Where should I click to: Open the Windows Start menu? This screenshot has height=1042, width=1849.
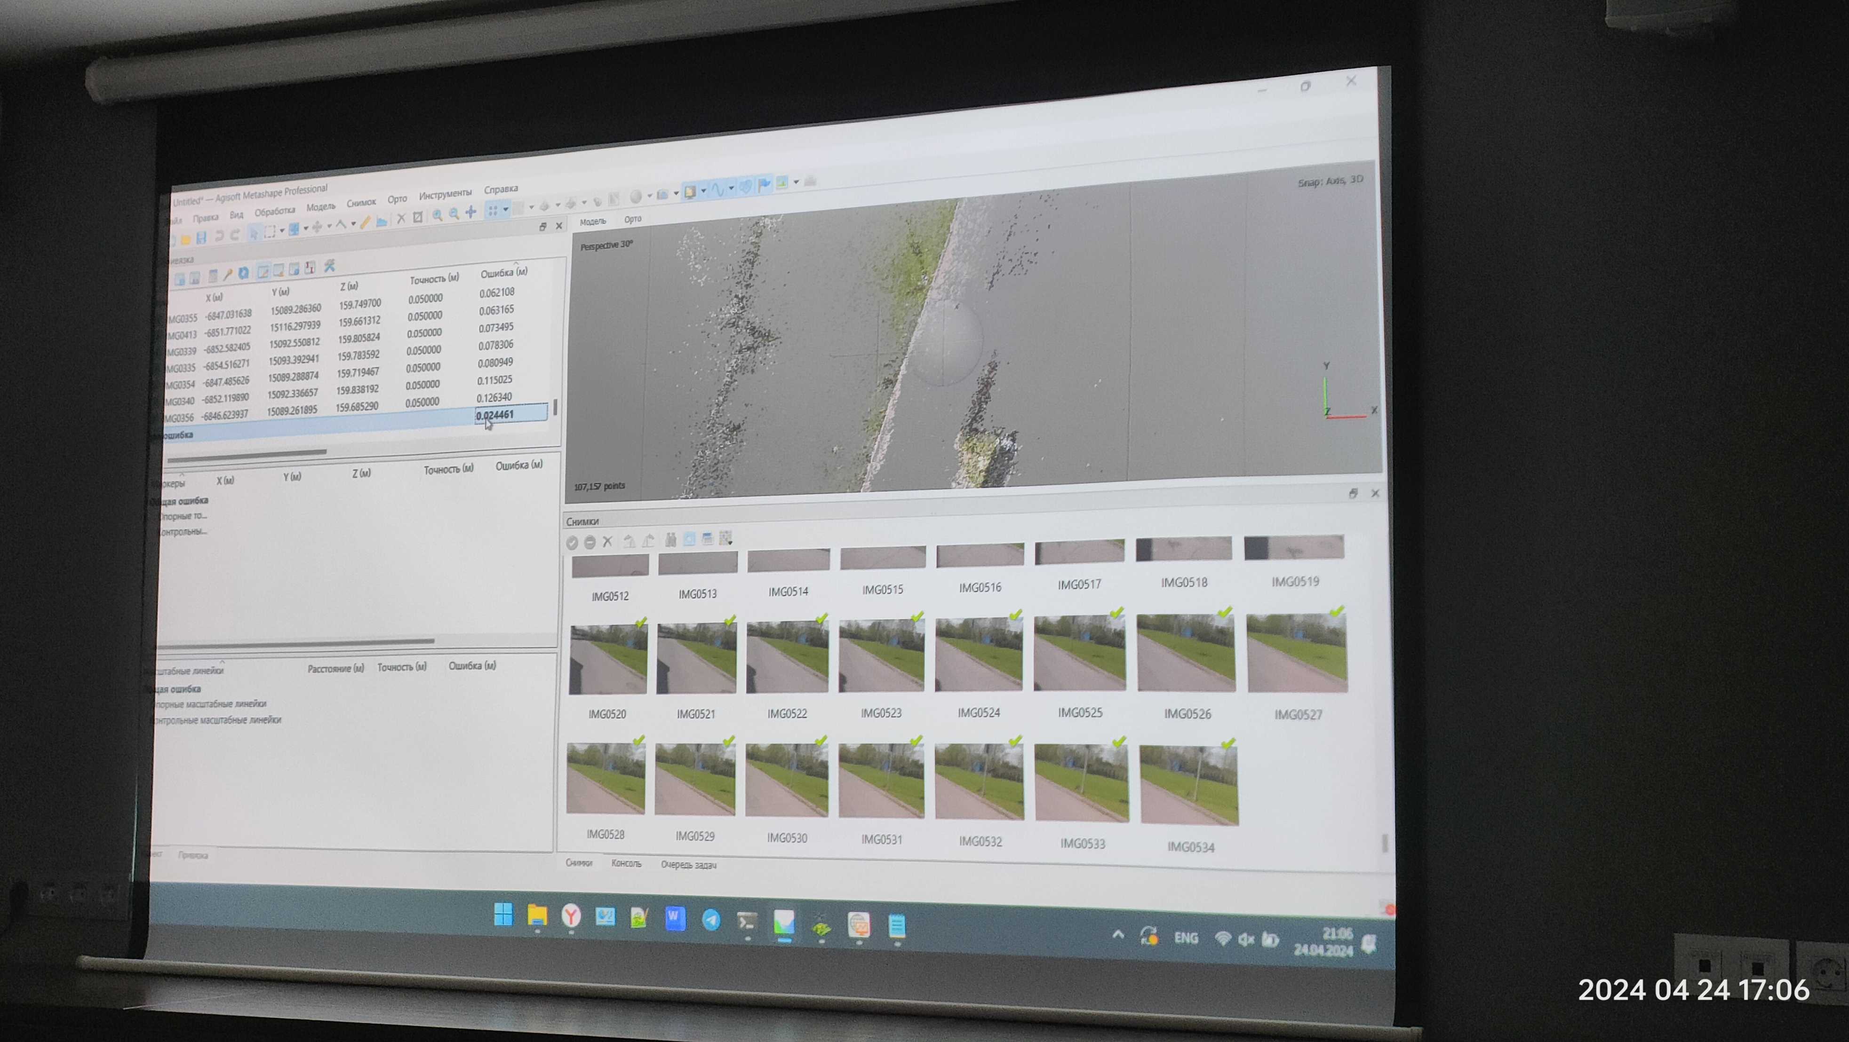tap(504, 915)
